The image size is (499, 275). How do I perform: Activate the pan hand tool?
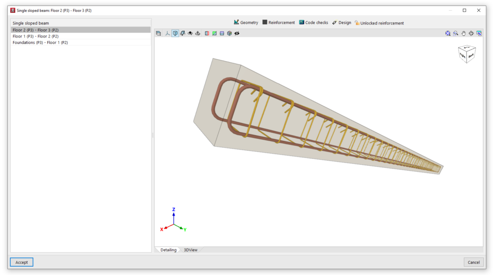pyautogui.click(x=463, y=34)
